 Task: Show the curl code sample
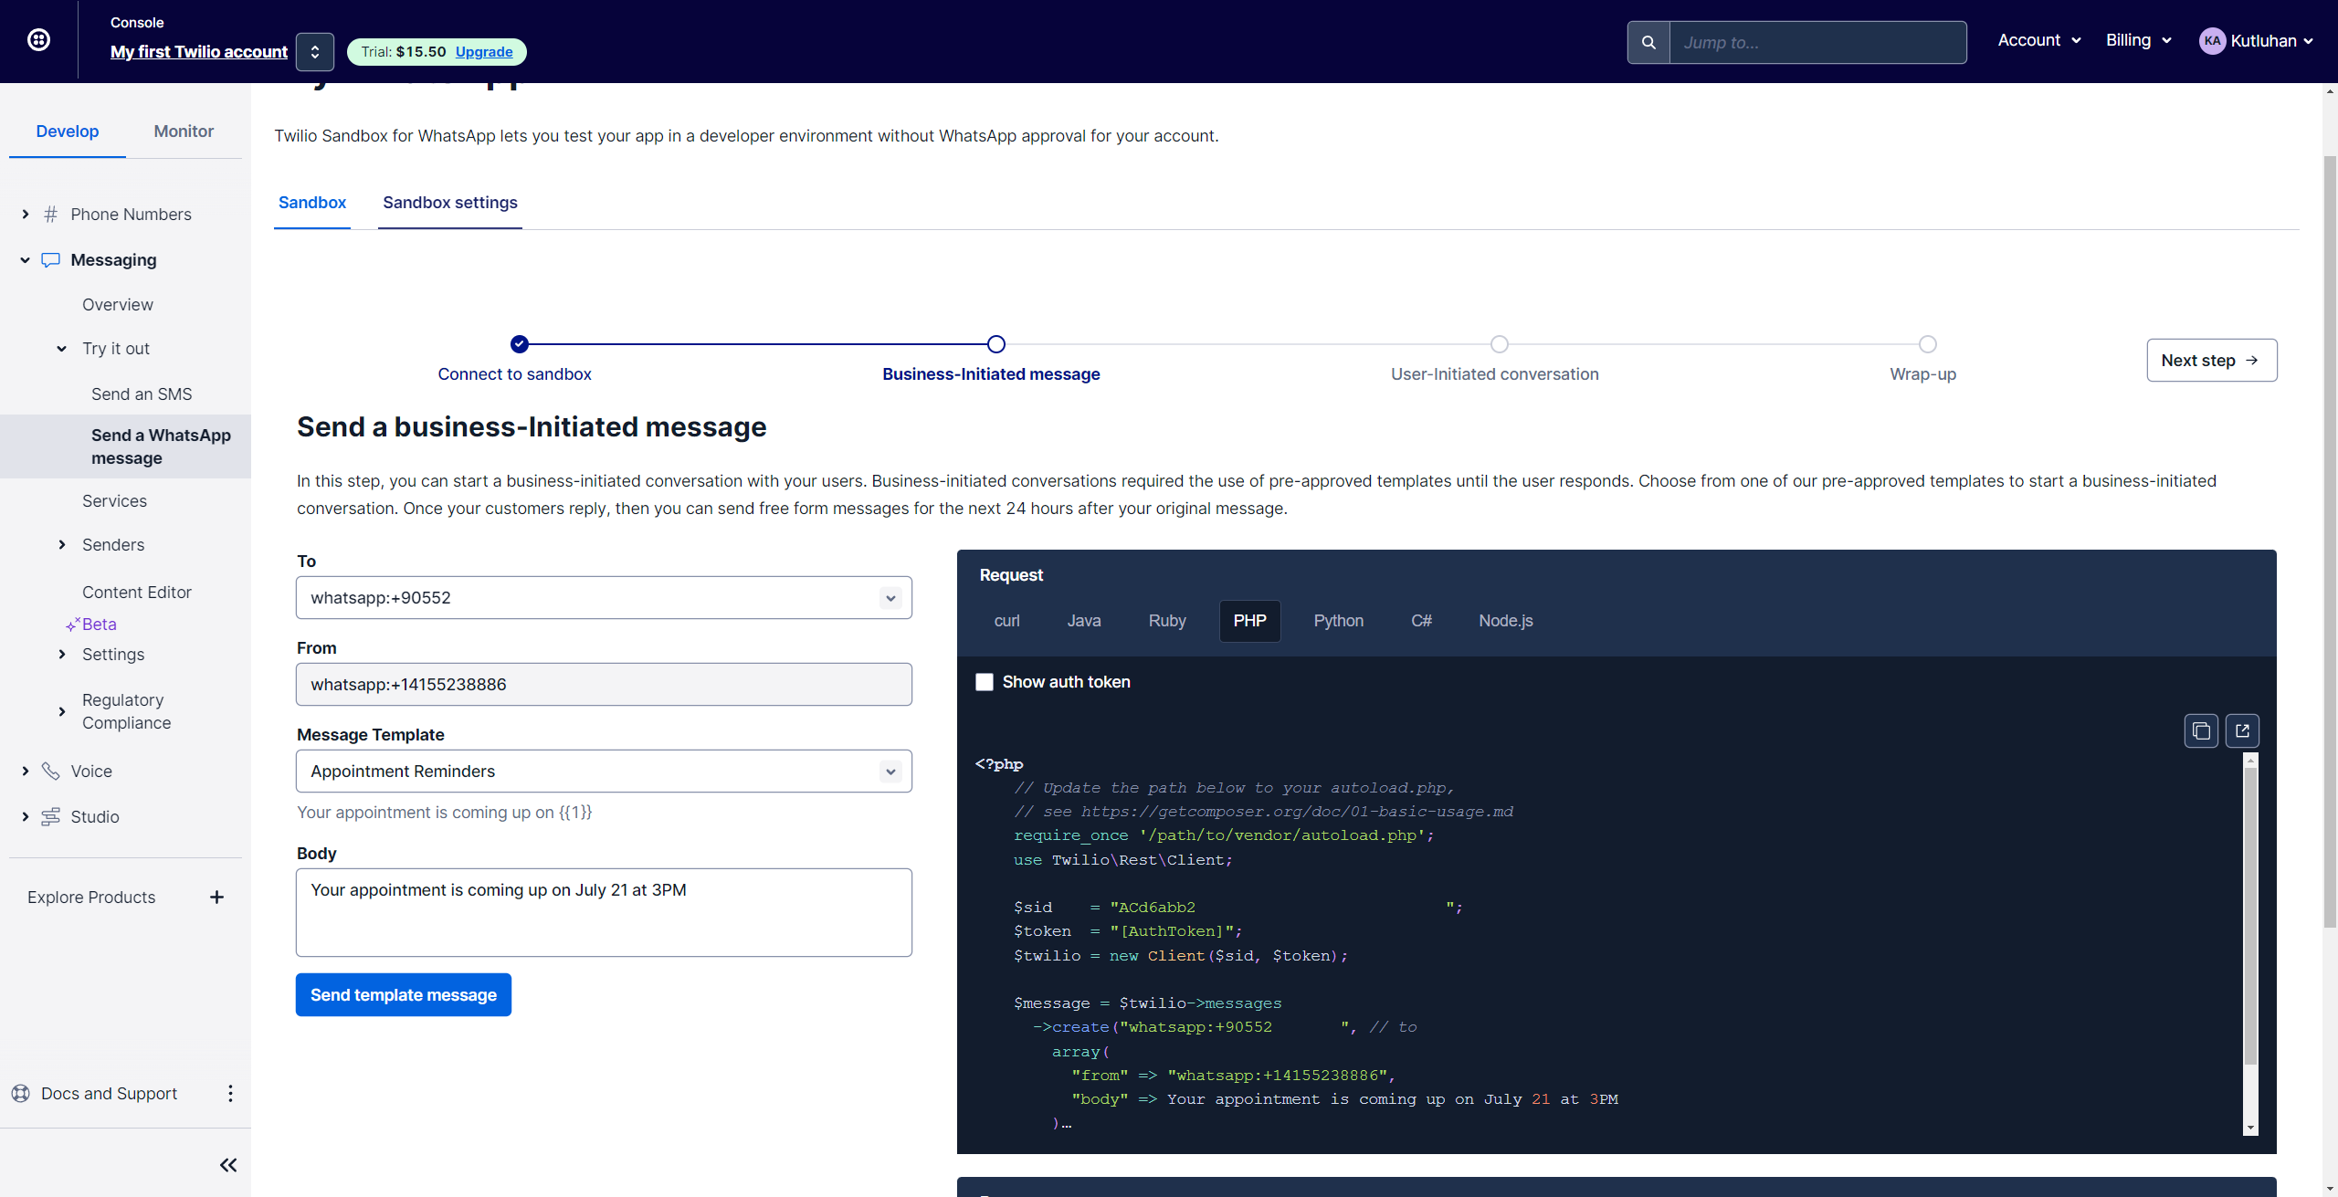1006,621
